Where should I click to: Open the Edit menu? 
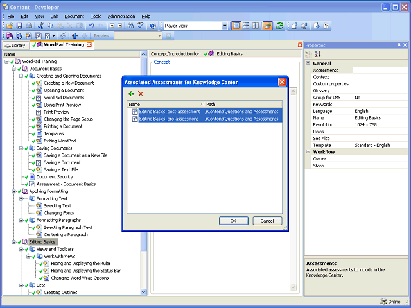(24, 16)
